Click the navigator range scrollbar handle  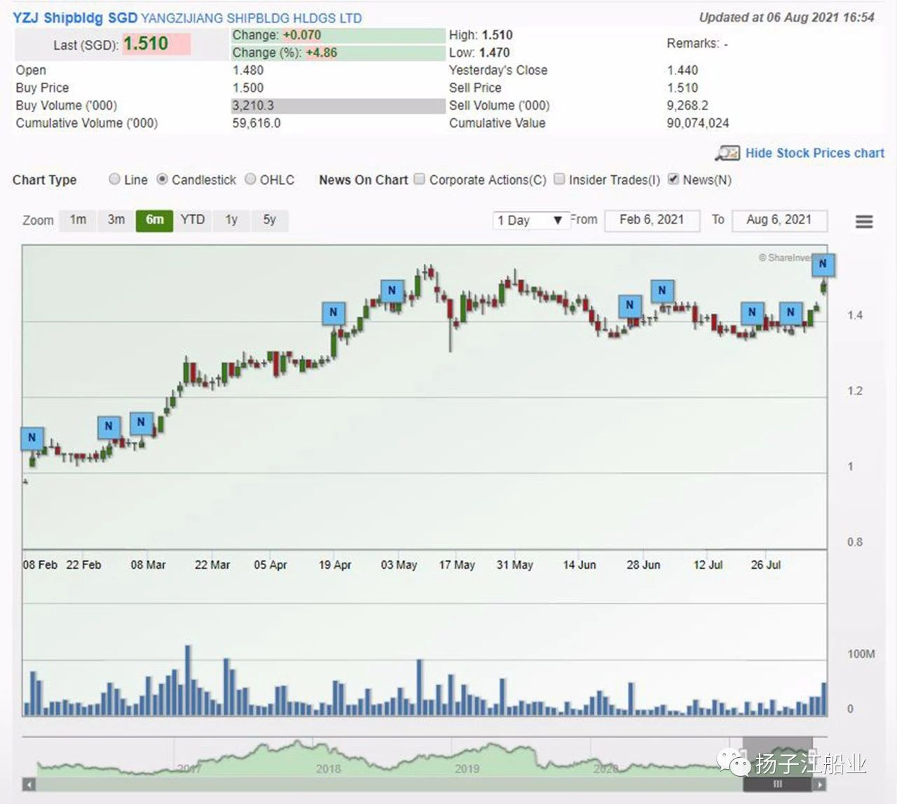coord(777,784)
